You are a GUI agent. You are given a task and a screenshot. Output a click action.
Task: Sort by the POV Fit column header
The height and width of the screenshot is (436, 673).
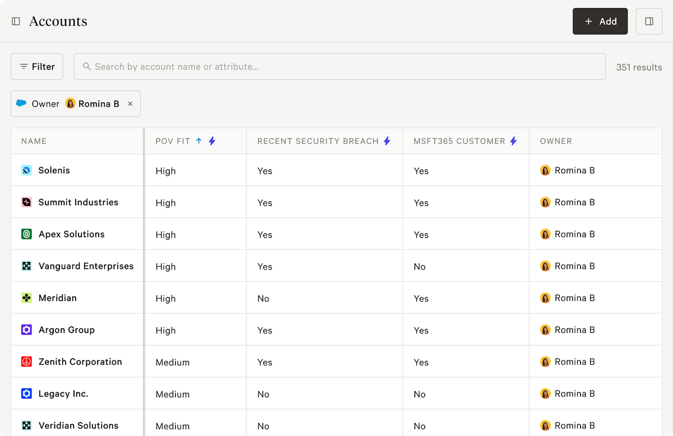(173, 141)
